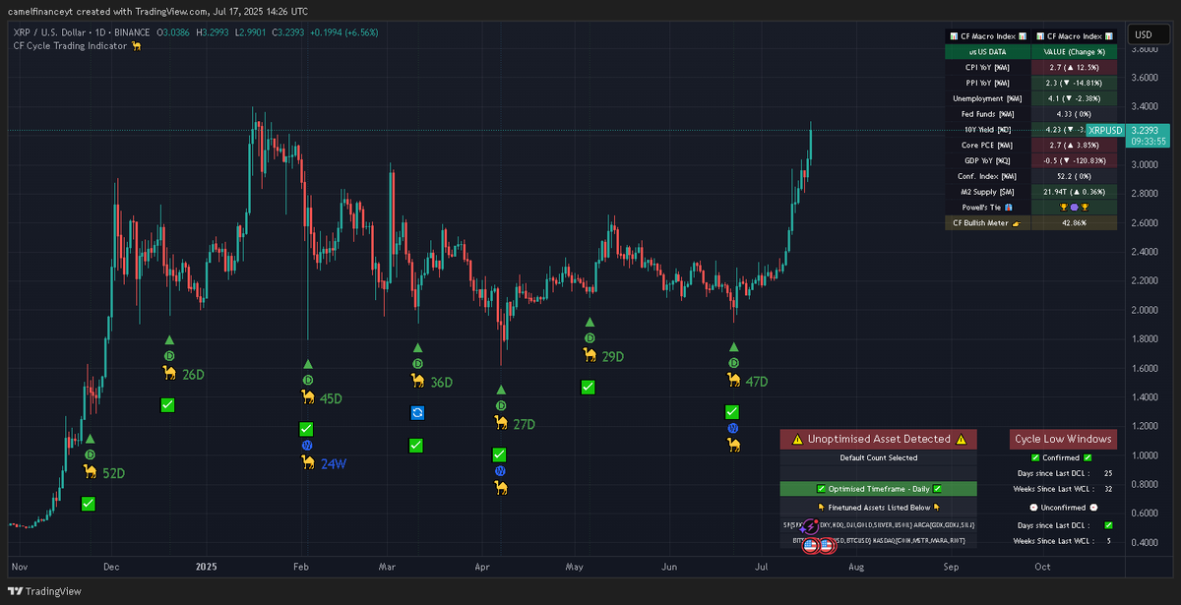The image size is (1181, 605).
Task: Switch to the left CF Macro Index tab
Action: (987, 36)
